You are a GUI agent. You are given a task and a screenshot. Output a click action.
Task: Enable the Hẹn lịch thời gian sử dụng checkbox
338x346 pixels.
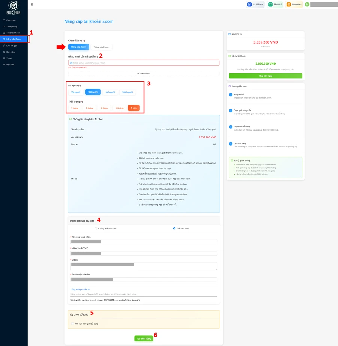coord(72,323)
